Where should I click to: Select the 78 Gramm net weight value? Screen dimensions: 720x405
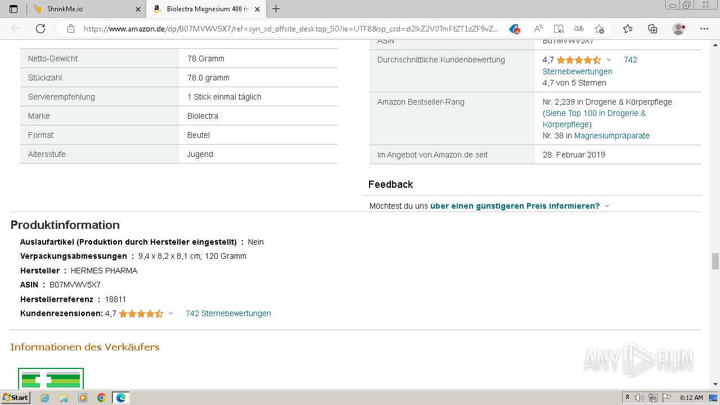[206, 58]
